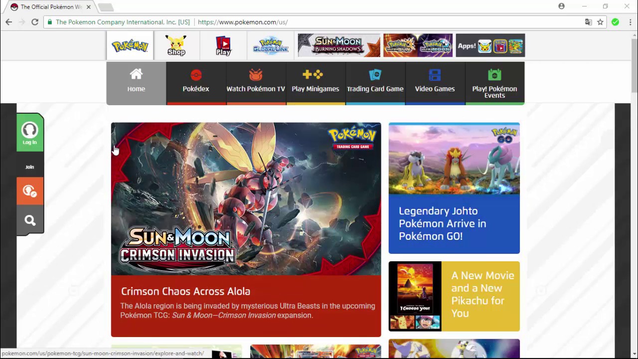
Task: Open the Pikachu Shop link
Action: pos(176,45)
